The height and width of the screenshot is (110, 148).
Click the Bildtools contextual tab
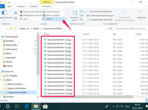47,2
